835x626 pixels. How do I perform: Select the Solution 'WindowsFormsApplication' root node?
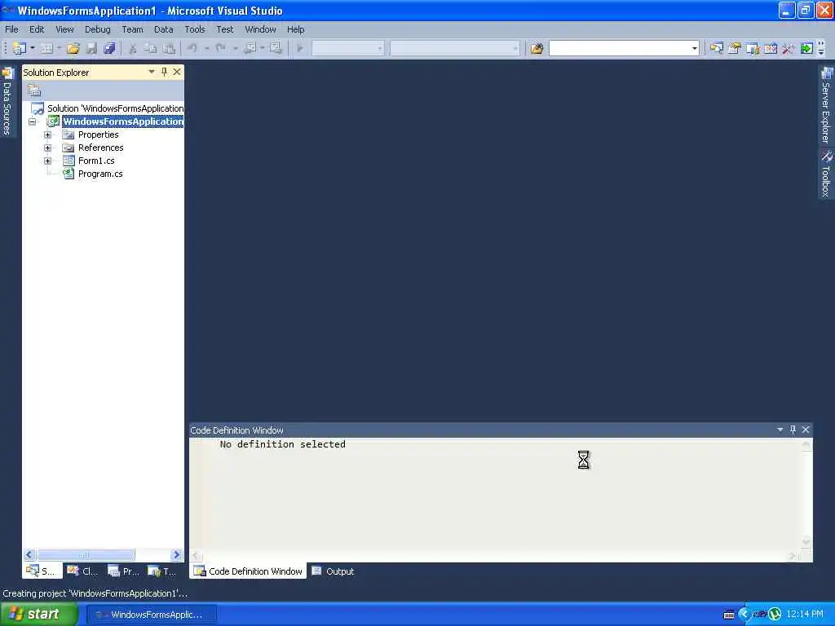115,108
